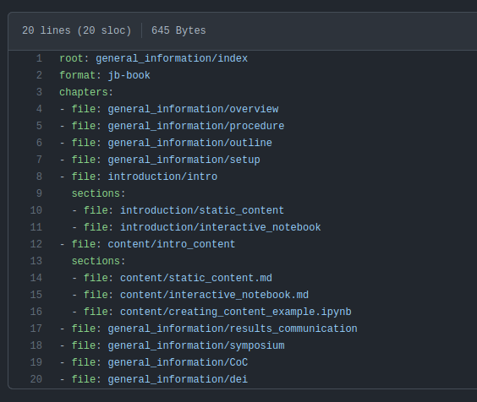Click the 'sections:' key on line 9

coord(98,193)
